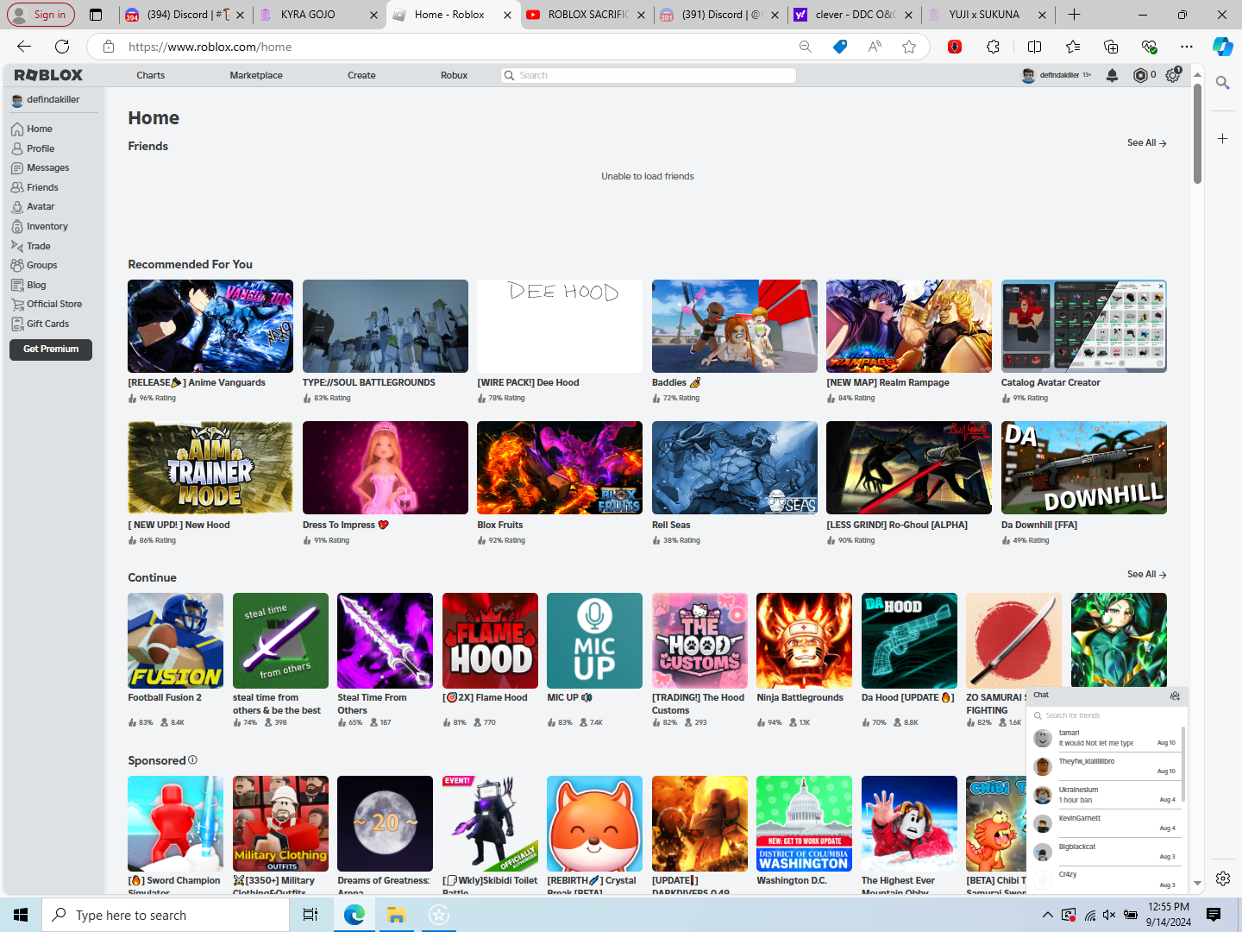Open Avatar in the sidebar
Screen dimensions: 1242x932
click(x=33, y=207)
